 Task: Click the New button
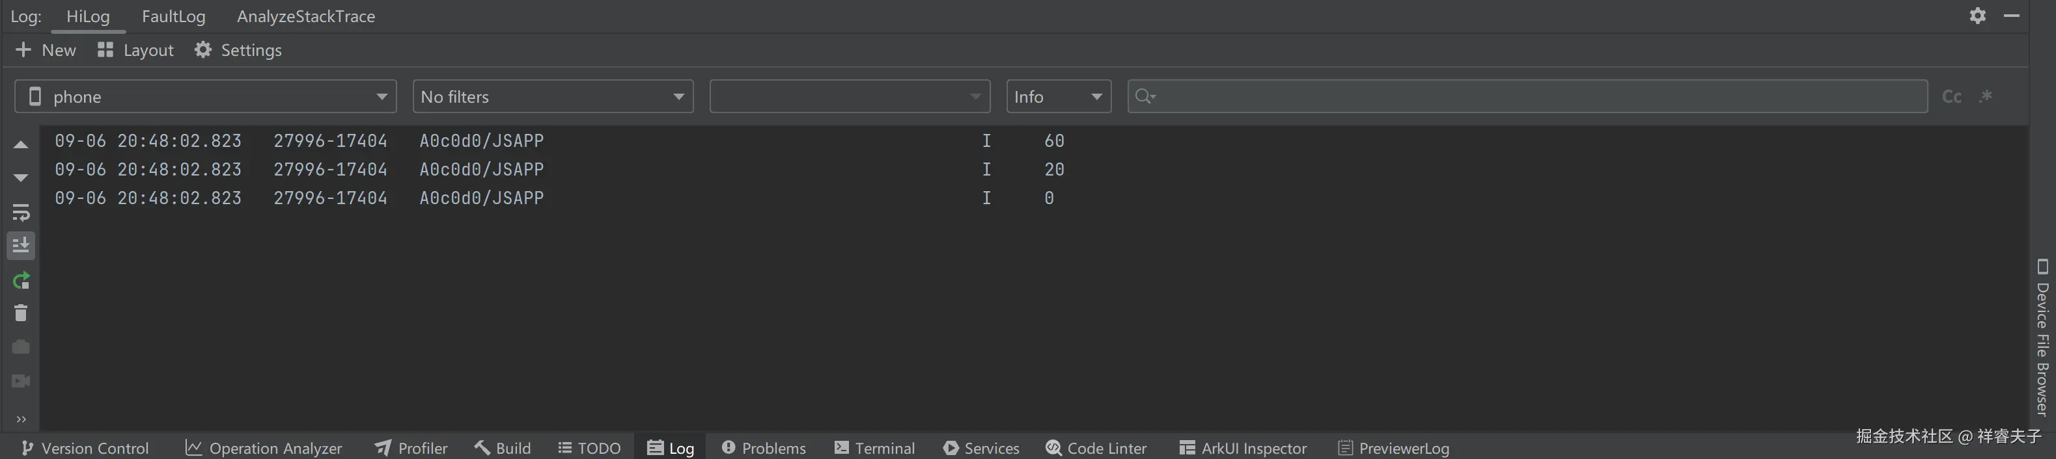pos(46,50)
